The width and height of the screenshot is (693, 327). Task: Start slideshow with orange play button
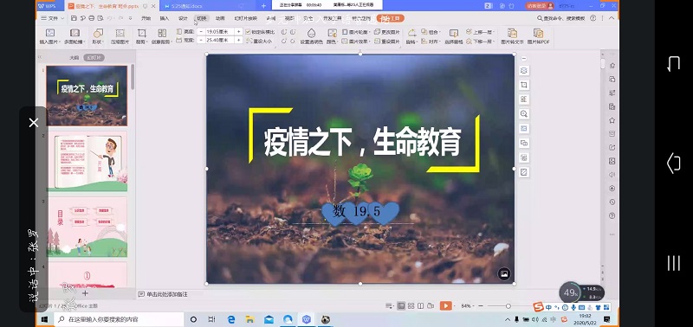click(445, 305)
